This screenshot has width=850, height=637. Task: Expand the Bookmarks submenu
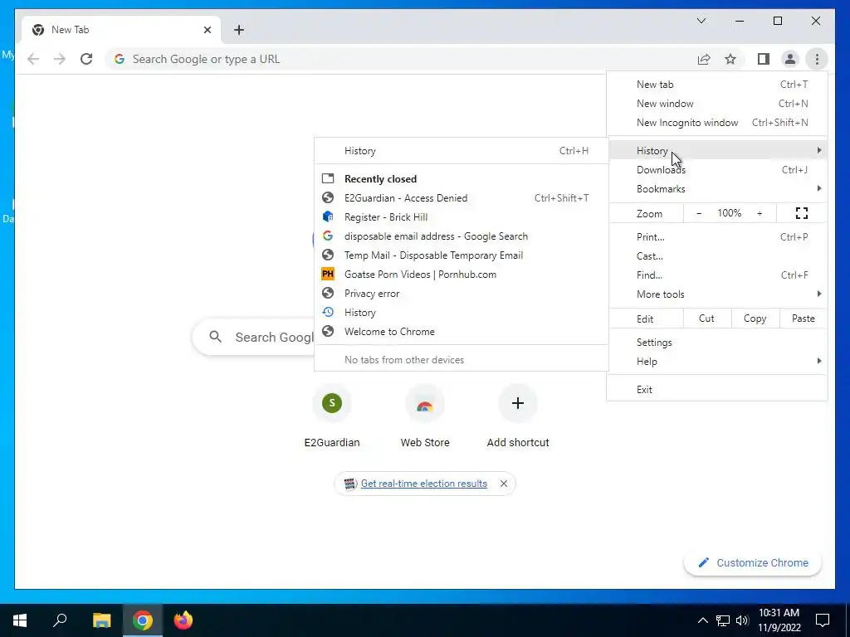pyautogui.click(x=718, y=188)
